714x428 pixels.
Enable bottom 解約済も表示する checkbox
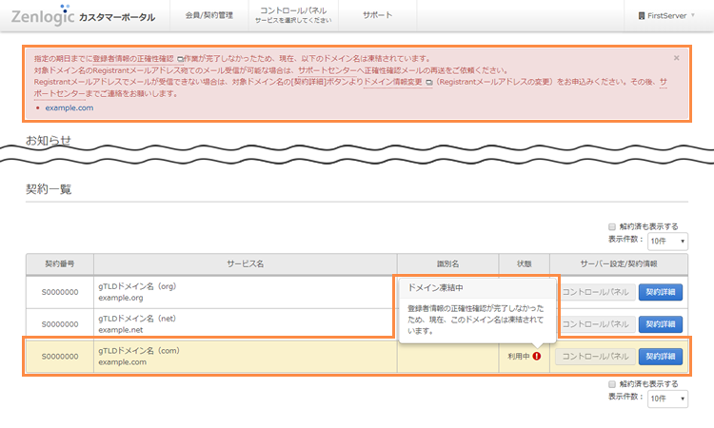point(612,383)
